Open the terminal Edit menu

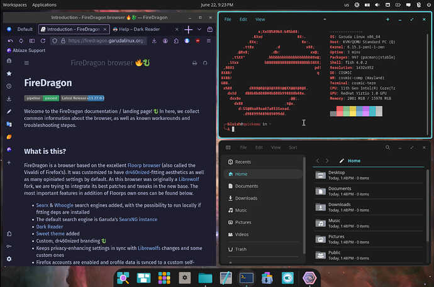pos(243,19)
